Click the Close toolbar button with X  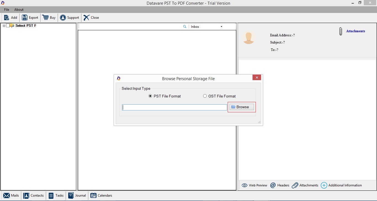coord(91,18)
